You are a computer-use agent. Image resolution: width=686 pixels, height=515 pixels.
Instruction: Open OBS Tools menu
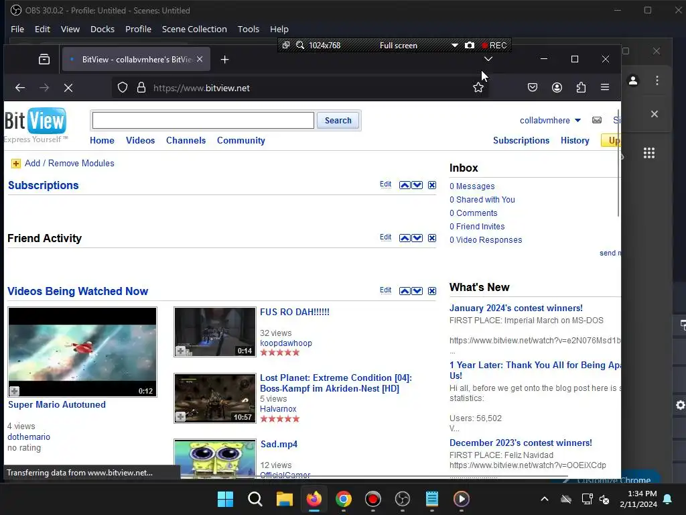249,29
